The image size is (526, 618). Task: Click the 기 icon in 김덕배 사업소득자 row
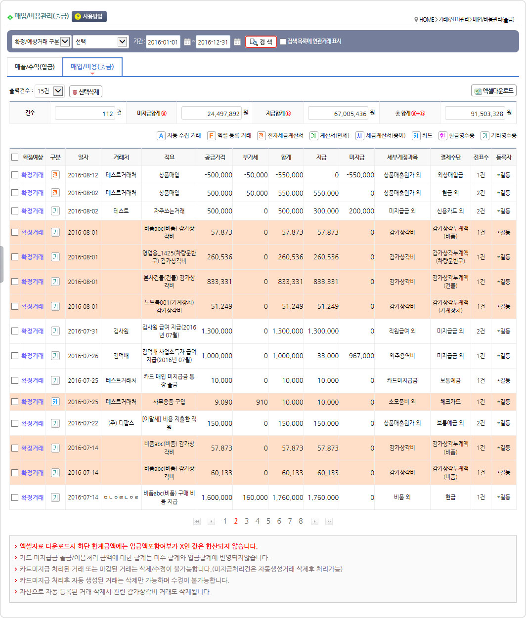[x=55, y=356]
